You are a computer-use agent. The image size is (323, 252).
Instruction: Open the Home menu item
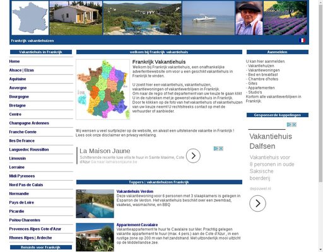coord(15,61)
